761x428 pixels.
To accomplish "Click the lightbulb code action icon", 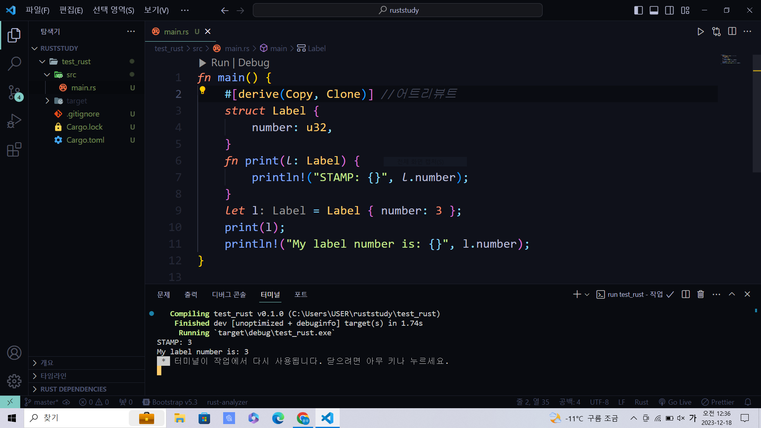I will point(203,91).
